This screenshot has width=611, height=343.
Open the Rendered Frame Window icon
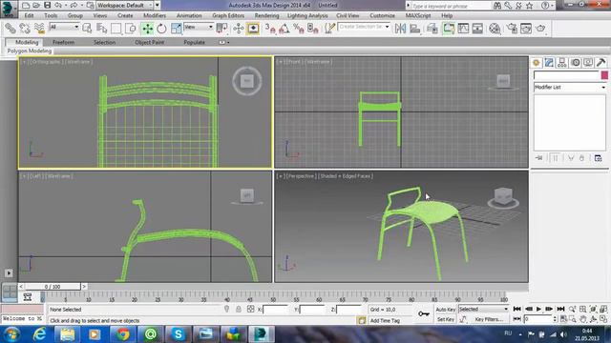click(526, 28)
